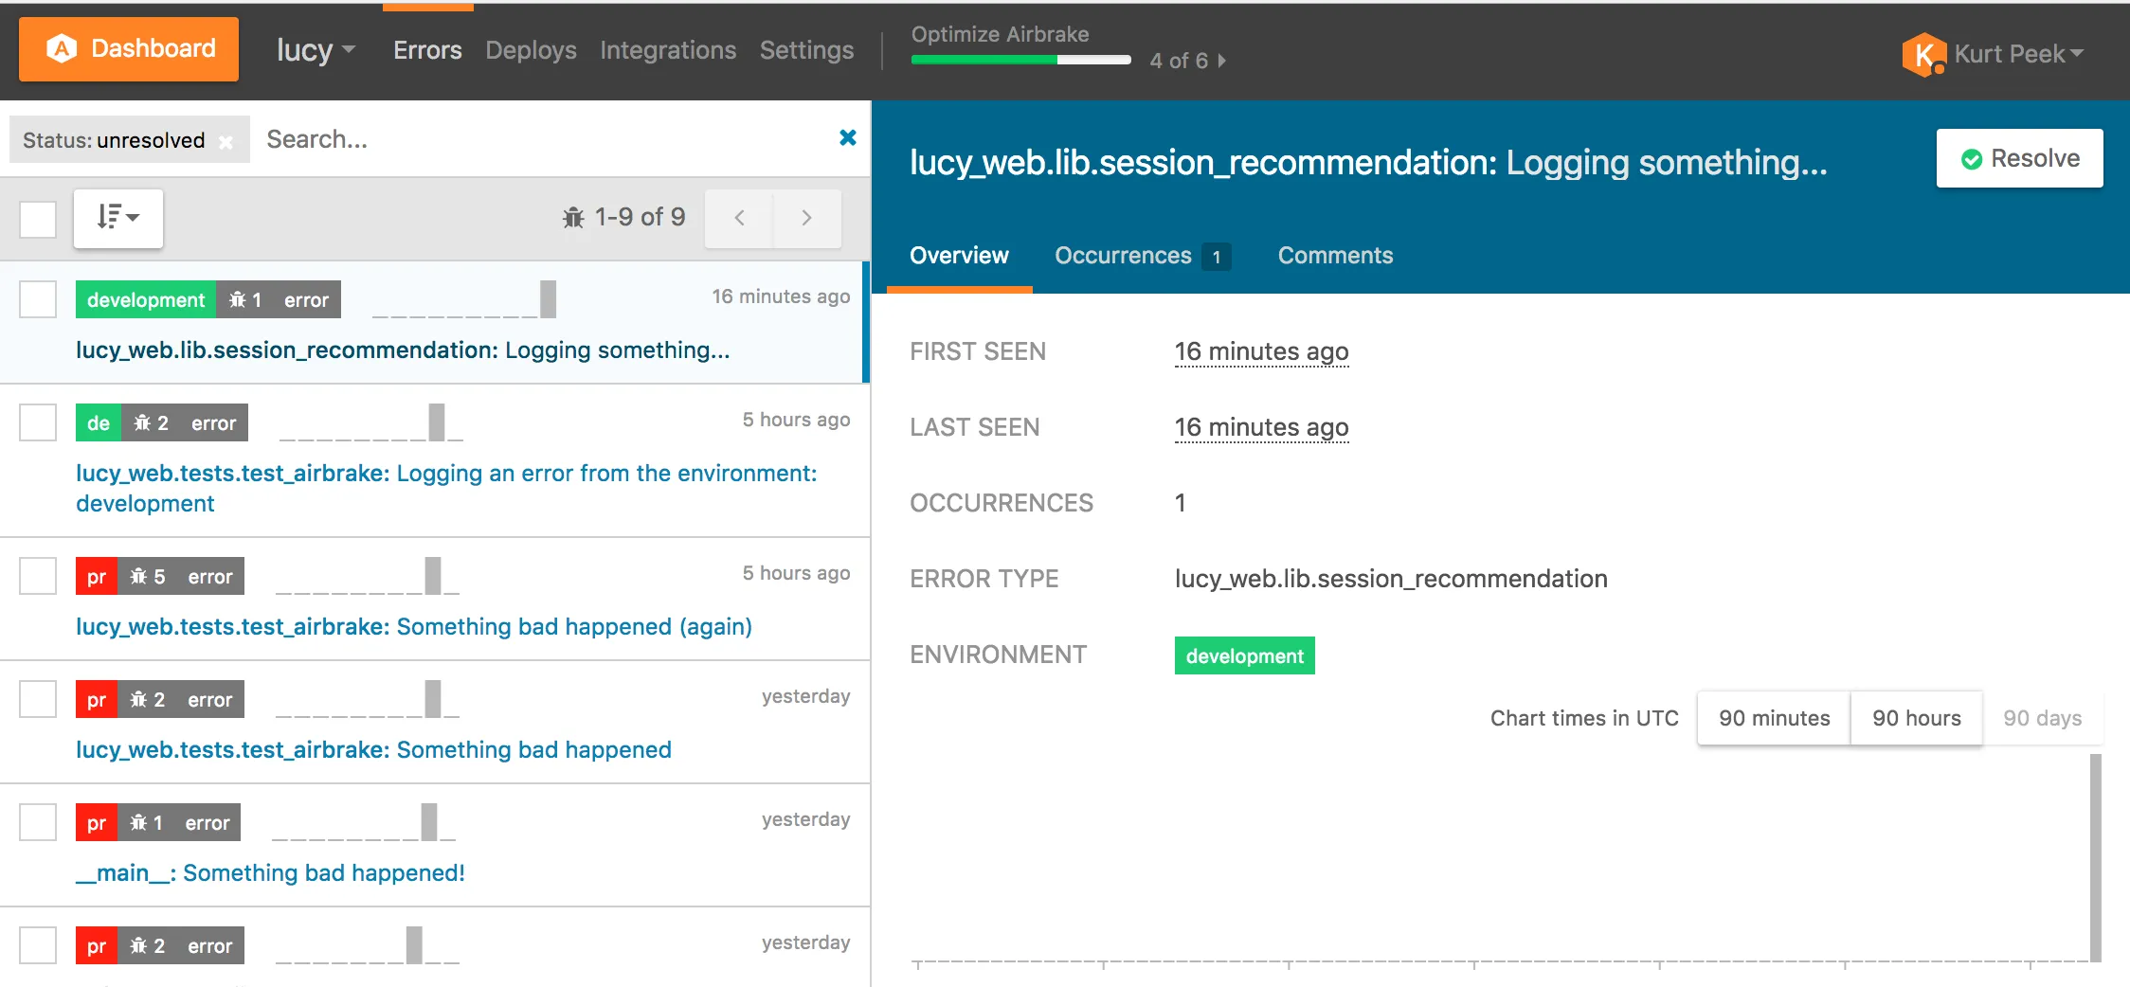Open the sort order dropdown

(x=118, y=218)
